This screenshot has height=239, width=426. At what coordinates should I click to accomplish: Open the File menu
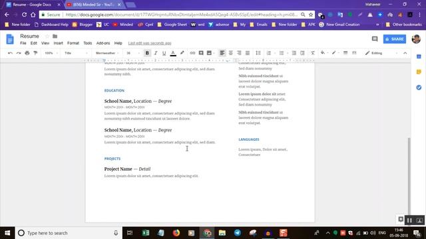[23, 43]
